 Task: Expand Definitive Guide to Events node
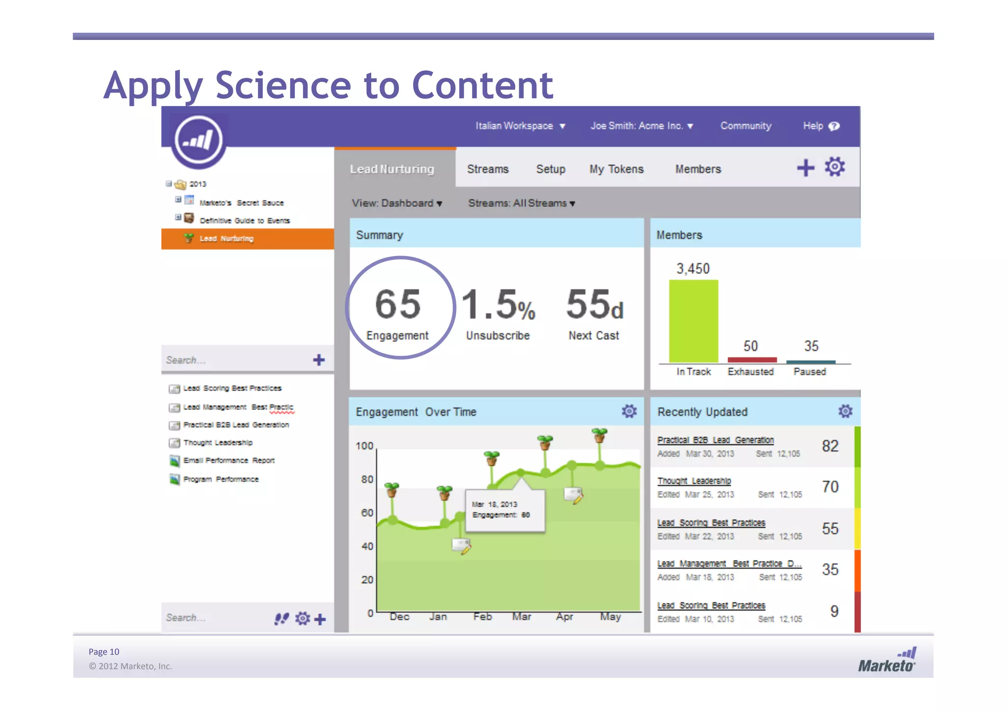pyautogui.click(x=178, y=217)
